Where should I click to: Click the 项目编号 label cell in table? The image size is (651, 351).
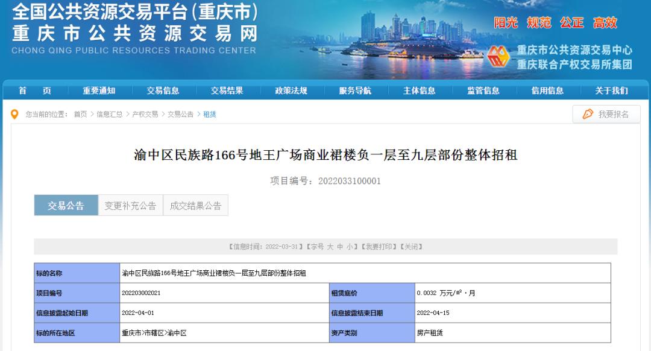pos(77,293)
